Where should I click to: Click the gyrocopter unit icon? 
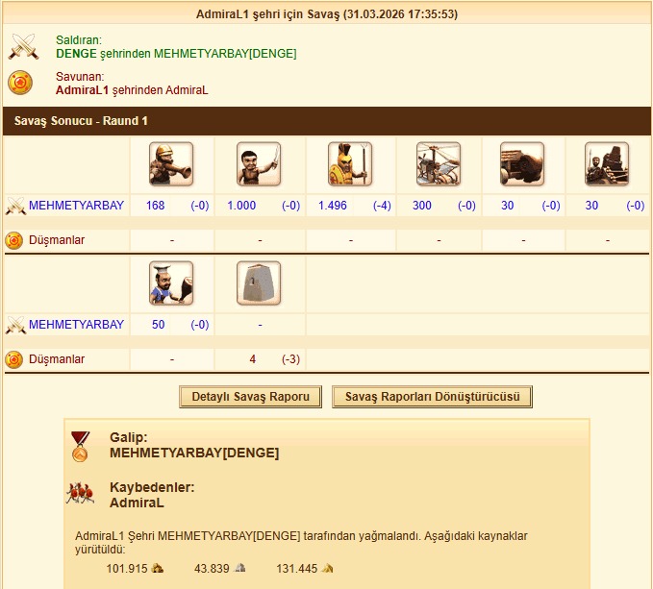click(439, 164)
